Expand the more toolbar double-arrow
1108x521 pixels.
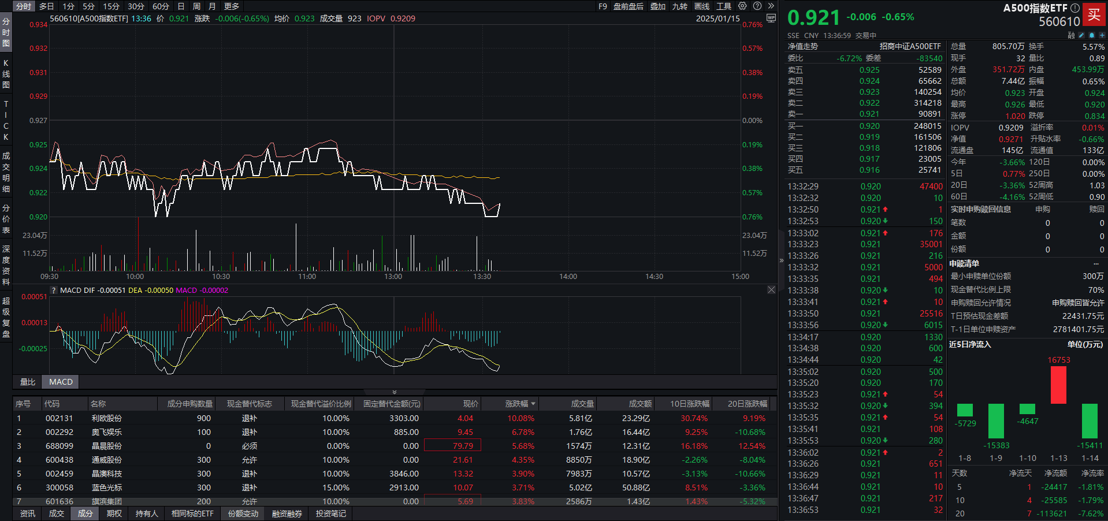[771, 6]
